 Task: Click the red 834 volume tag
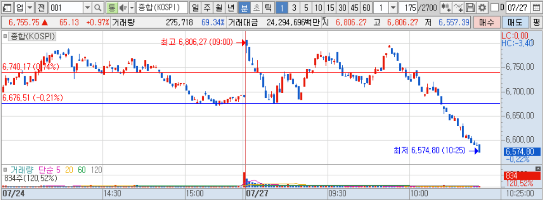522,176
